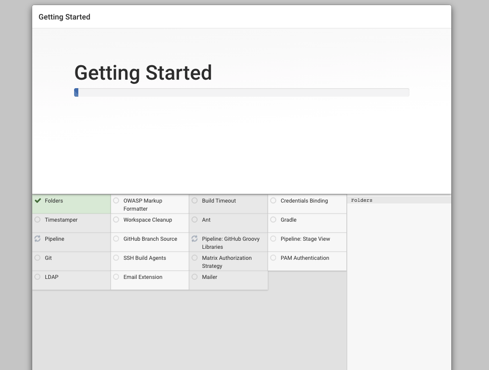Click the Timestamper plugin label
The image size is (489, 370).
point(61,220)
